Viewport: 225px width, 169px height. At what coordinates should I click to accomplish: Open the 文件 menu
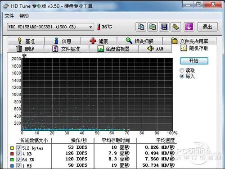click(x=9, y=16)
